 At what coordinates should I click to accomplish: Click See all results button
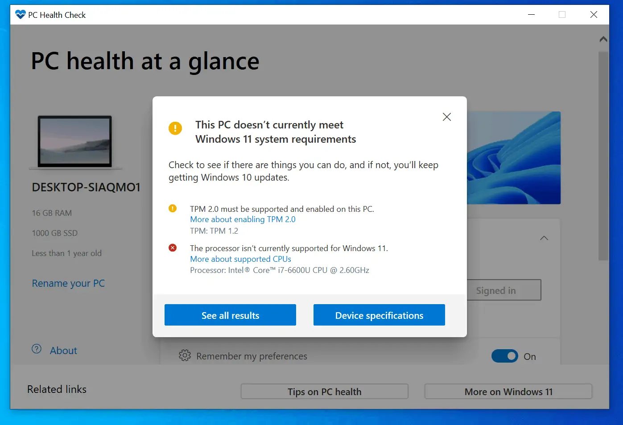230,315
